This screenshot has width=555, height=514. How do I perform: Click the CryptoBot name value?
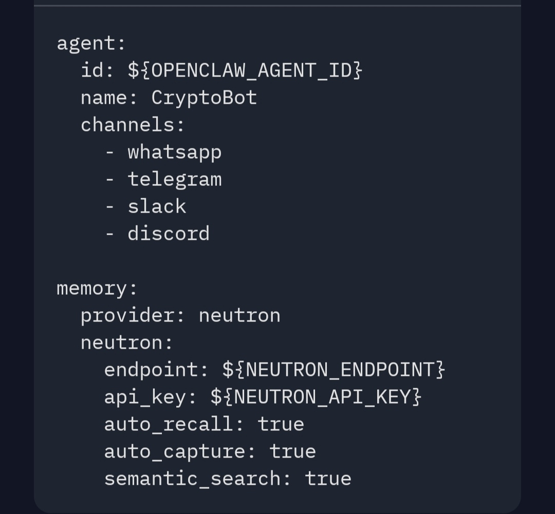pyautogui.click(x=204, y=98)
